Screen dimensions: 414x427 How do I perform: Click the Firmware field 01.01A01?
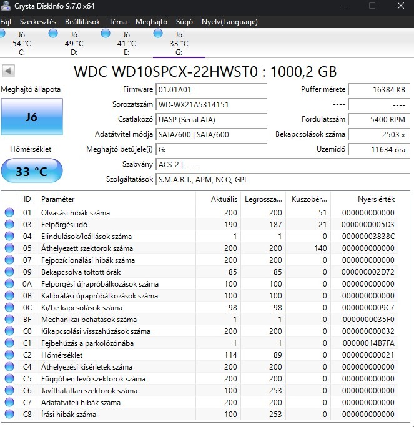tap(211, 90)
